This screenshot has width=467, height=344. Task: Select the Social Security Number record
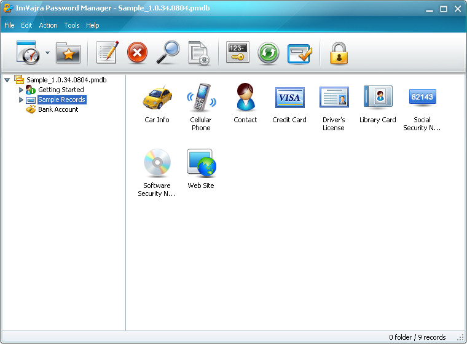(422, 109)
